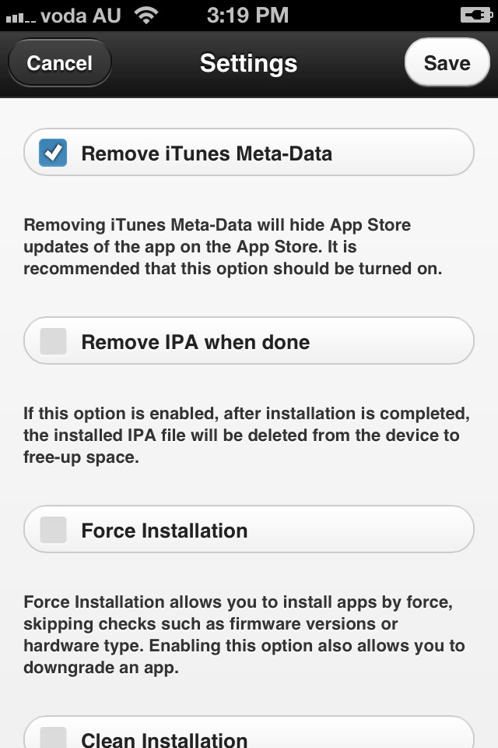Viewport: 498px width, 748px height.
Task: Tap the battery charging icon
Action: pos(476,16)
